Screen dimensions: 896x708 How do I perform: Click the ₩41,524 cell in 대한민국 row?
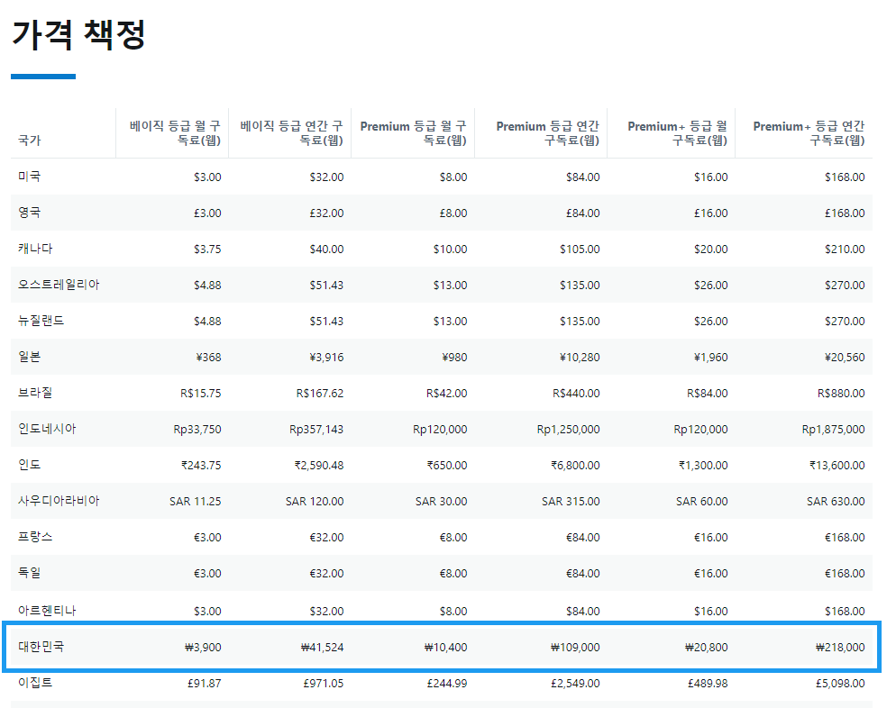[x=323, y=648]
